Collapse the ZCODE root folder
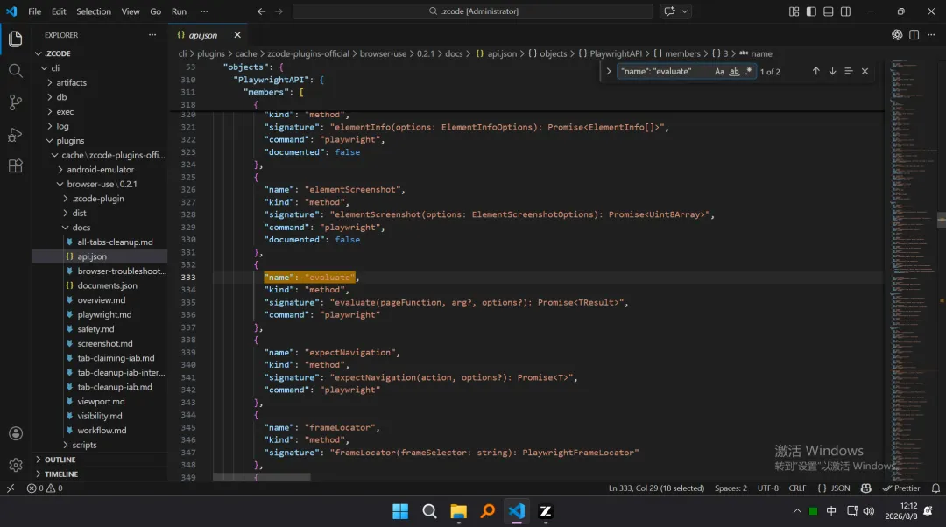 39,53
